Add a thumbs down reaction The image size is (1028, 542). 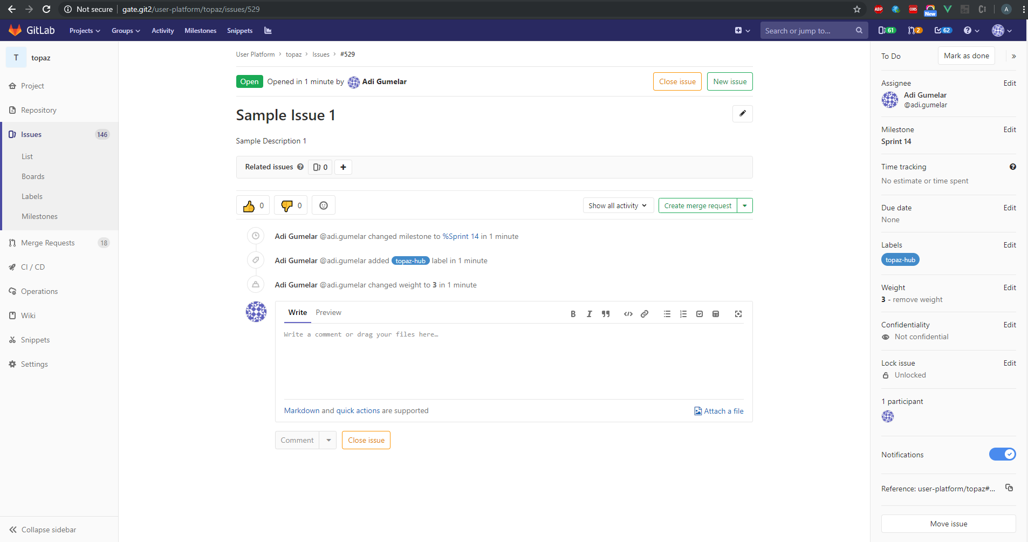[x=290, y=205]
